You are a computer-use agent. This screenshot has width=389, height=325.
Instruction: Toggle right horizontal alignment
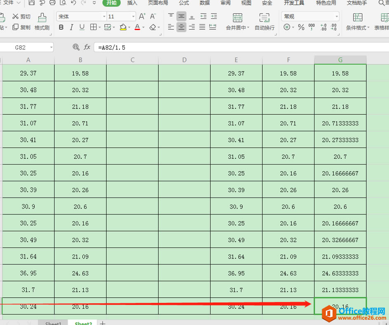coord(192,27)
